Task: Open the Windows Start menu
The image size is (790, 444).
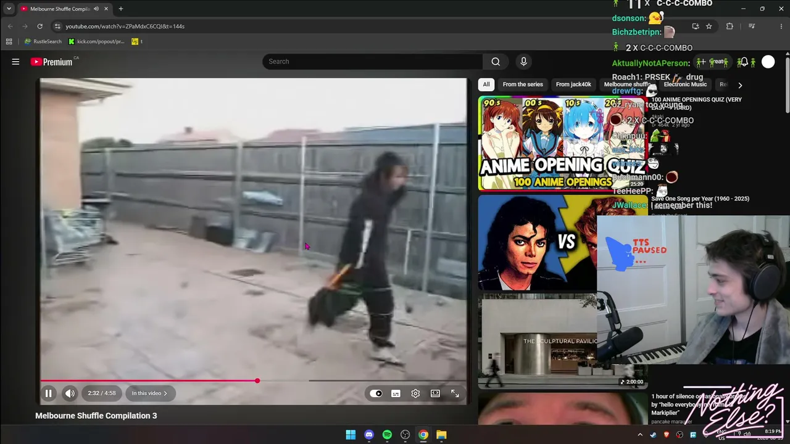Action: (351, 435)
